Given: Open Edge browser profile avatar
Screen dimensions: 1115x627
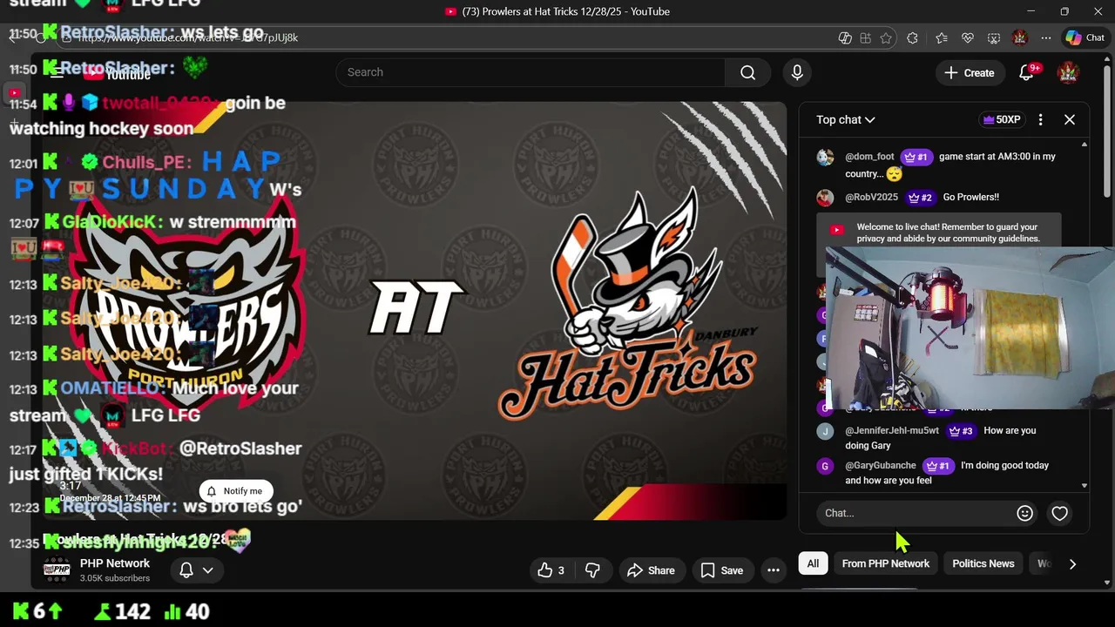Looking at the screenshot, I should (x=1020, y=37).
